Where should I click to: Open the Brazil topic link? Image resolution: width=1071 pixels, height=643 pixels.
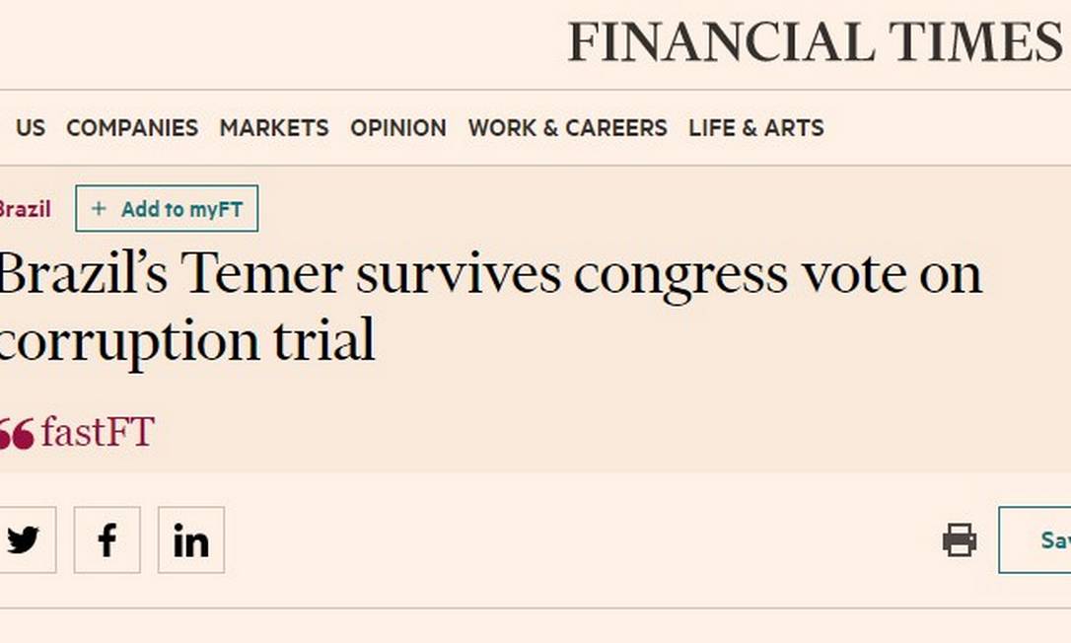pyautogui.click(x=24, y=209)
